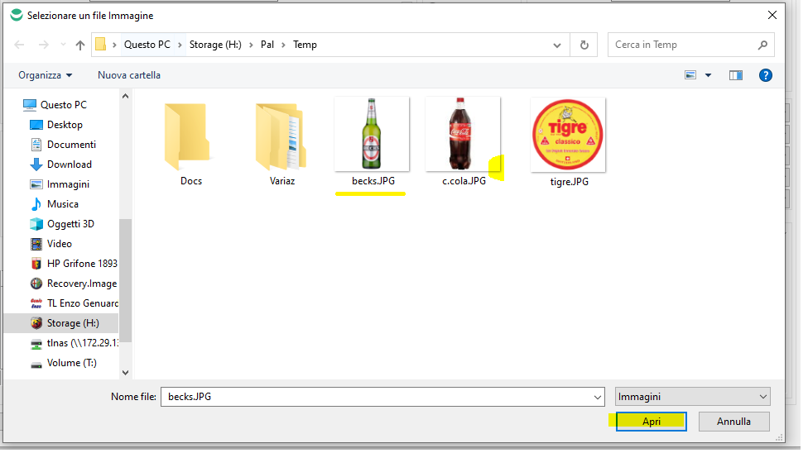The width and height of the screenshot is (808, 453).
Task: Toggle the preview pane icon
Action: coord(735,75)
